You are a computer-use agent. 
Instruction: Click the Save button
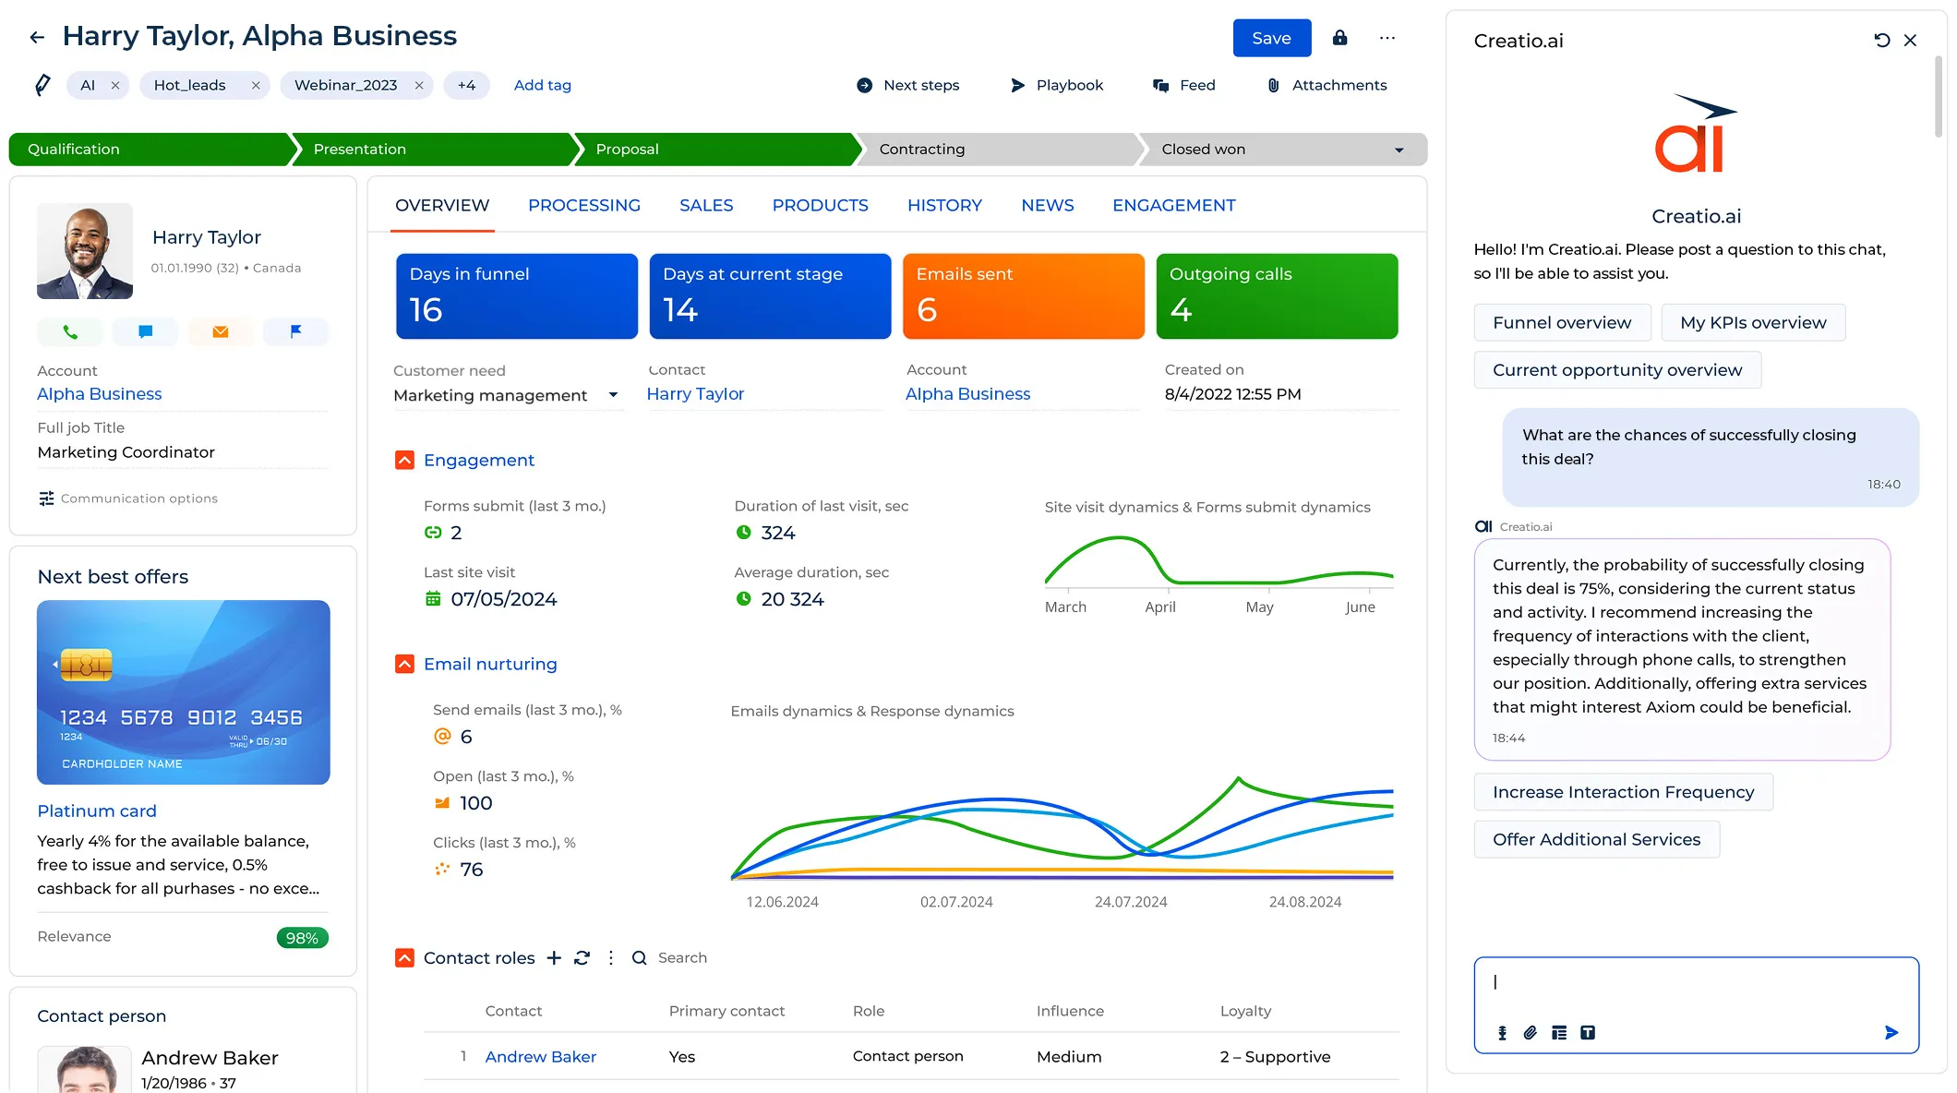click(x=1271, y=38)
